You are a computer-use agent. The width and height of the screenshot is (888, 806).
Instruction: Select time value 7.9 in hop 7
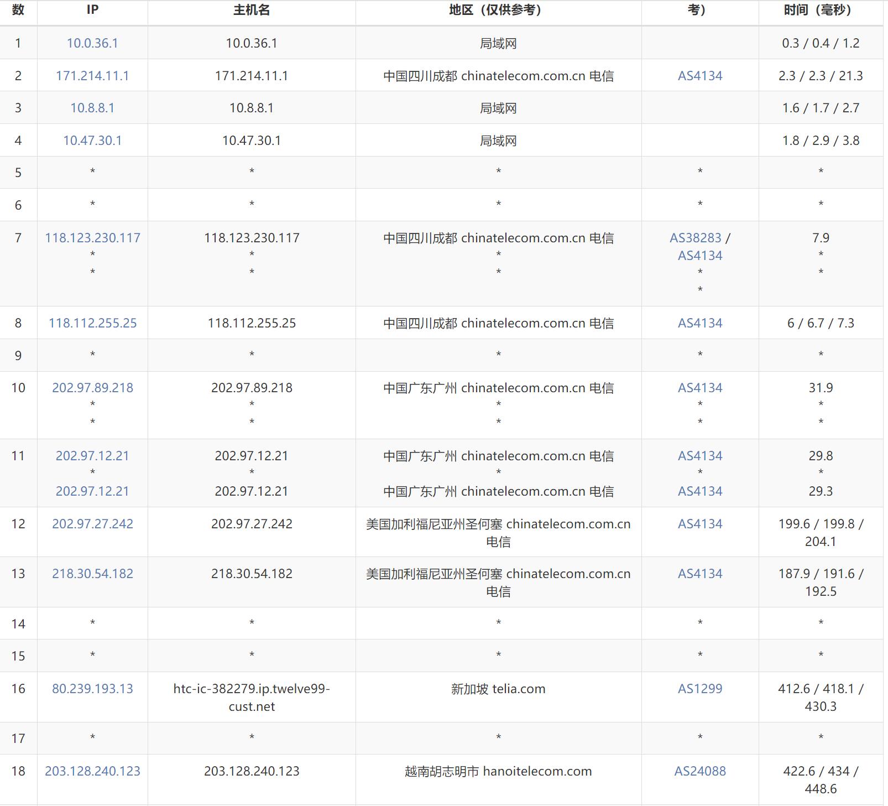click(x=821, y=238)
